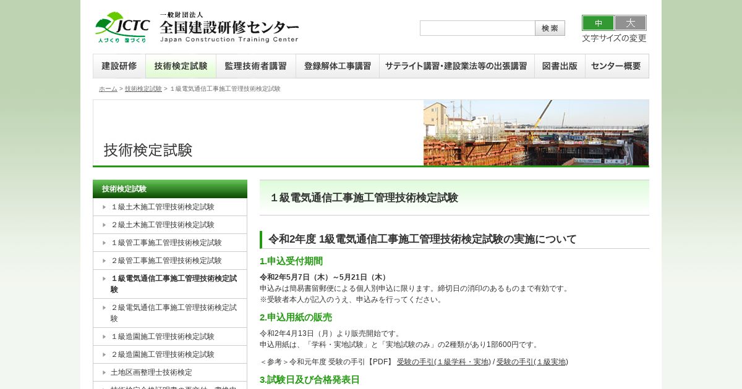Click the date text 令和2年5月7日（木）～5月21日（木）
This screenshot has height=389, width=742.
click(x=325, y=277)
